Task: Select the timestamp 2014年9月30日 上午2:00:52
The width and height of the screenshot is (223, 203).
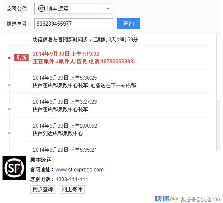Action: [65, 126]
